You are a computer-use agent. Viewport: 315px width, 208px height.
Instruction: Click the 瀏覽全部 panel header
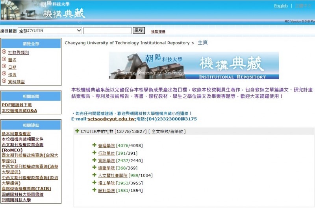[31, 44]
